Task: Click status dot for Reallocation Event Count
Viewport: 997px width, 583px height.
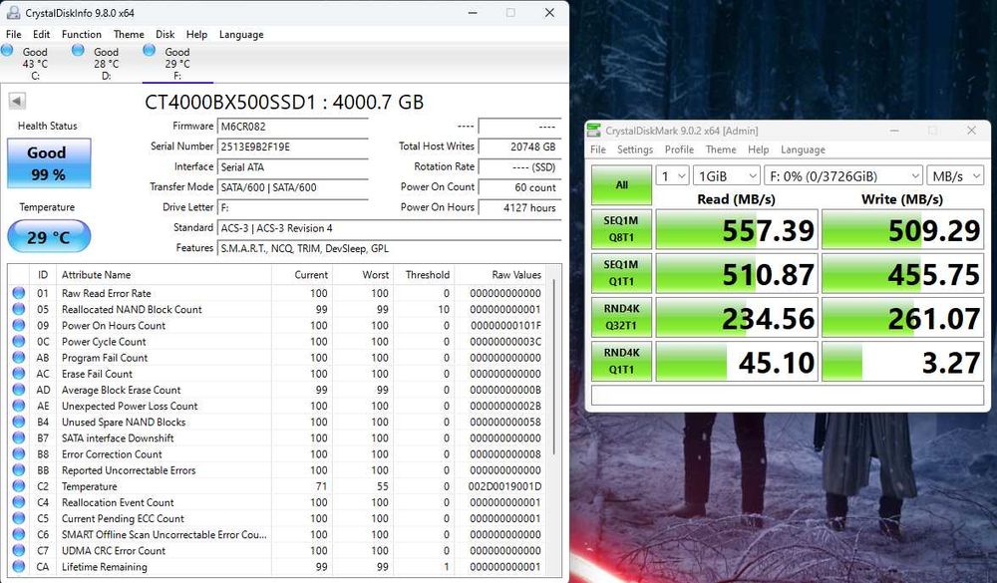Action: (18, 502)
